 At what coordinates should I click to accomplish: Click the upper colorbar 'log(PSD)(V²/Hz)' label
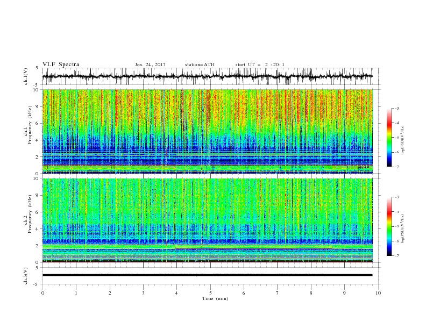click(403, 140)
